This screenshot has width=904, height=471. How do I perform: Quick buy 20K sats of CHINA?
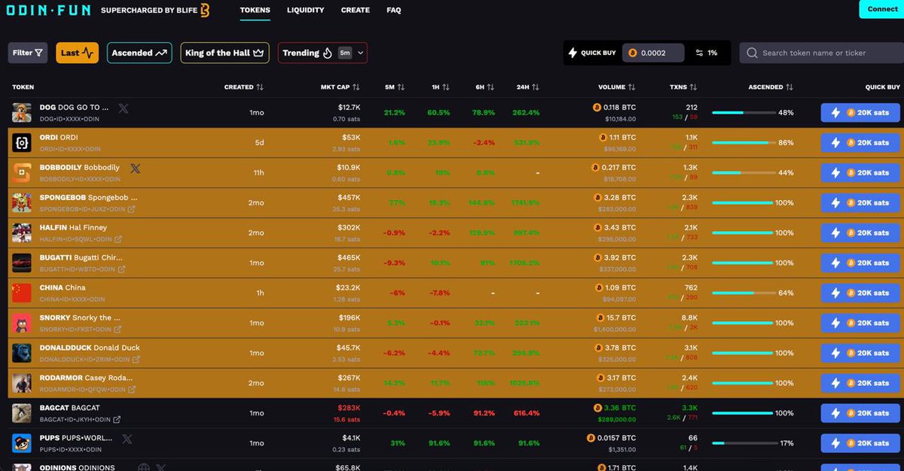(860, 293)
